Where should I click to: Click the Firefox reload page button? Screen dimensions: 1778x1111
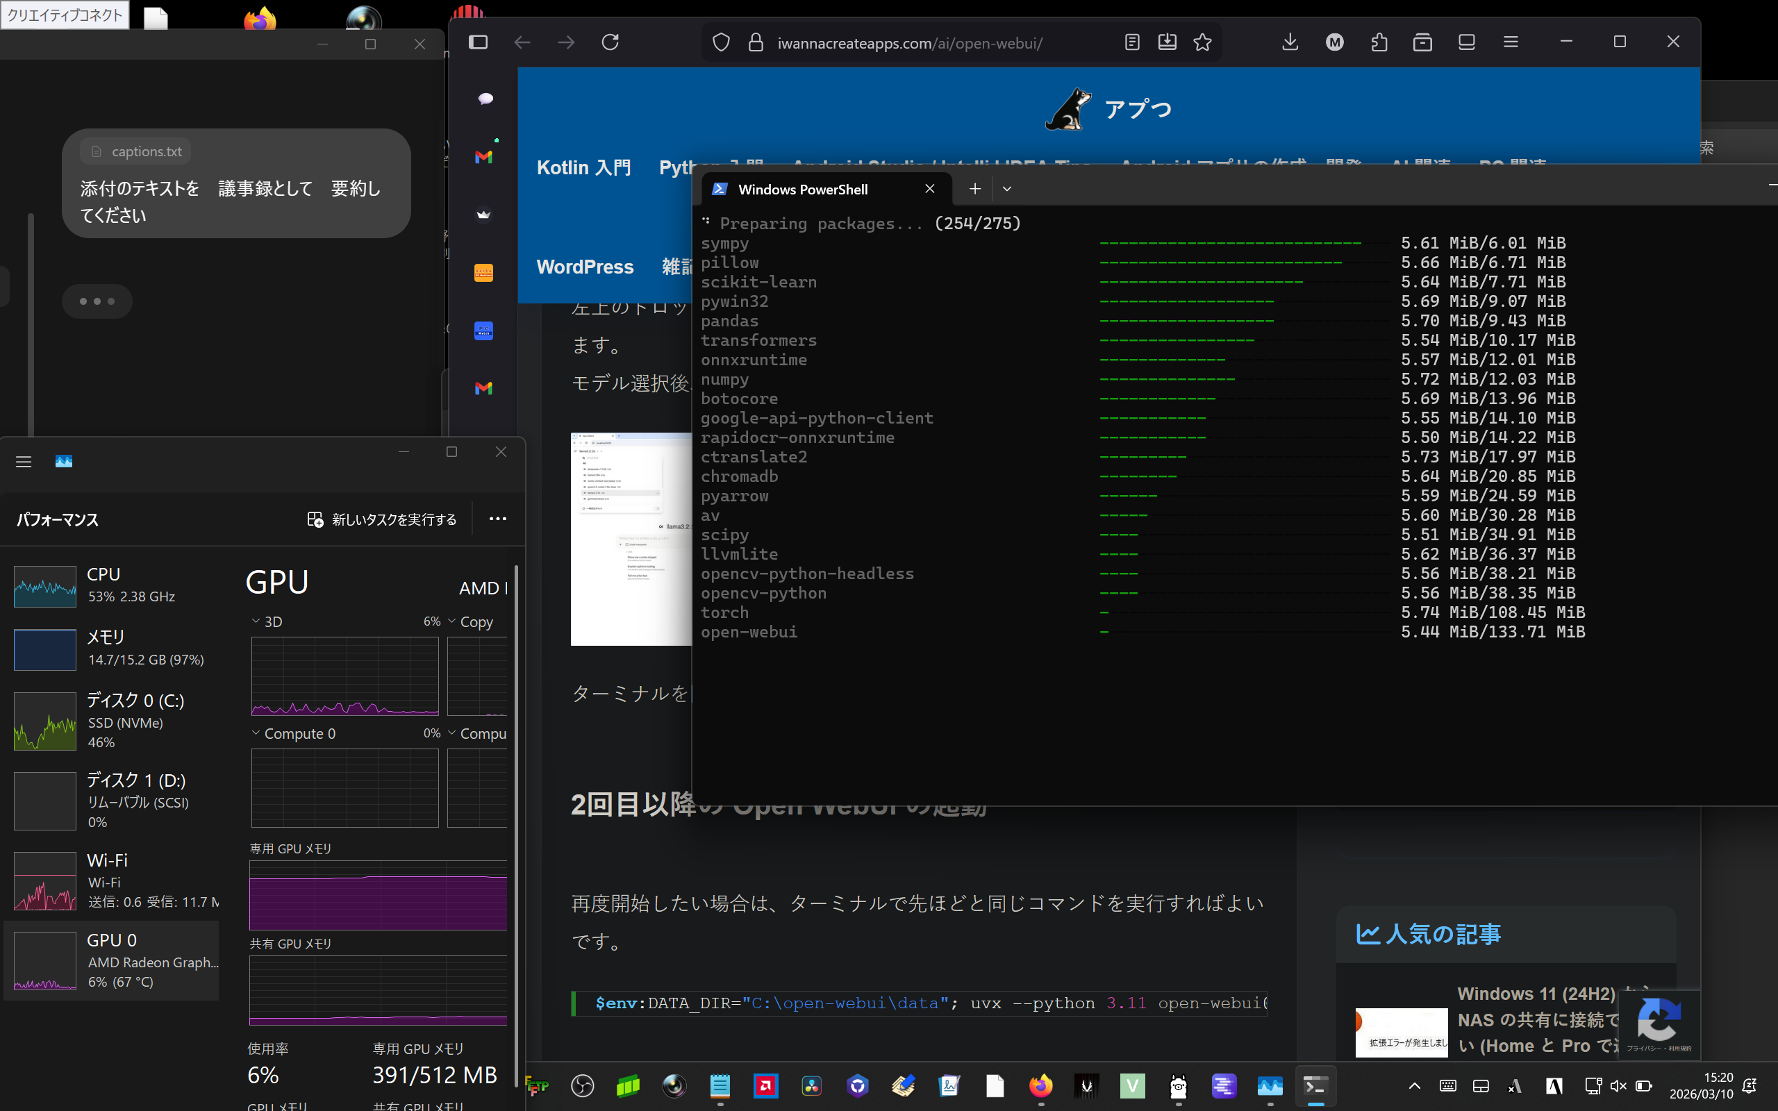click(x=610, y=42)
